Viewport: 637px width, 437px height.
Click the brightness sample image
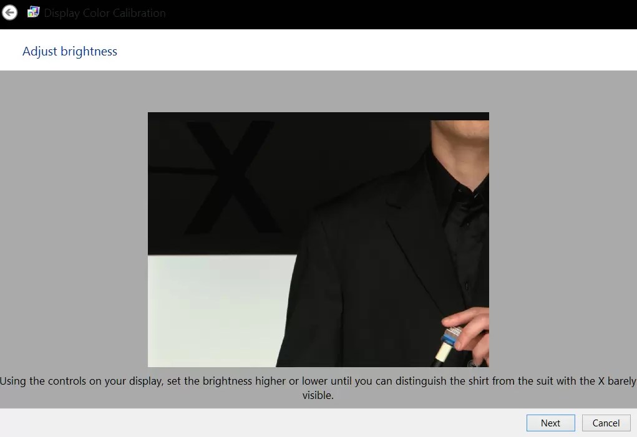click(x=318, y=239)
